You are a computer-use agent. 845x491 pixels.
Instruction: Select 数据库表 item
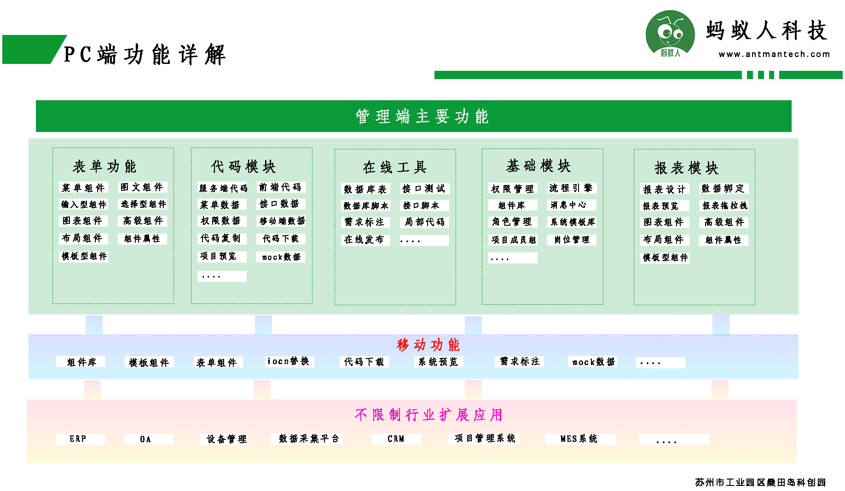(365, 189)
